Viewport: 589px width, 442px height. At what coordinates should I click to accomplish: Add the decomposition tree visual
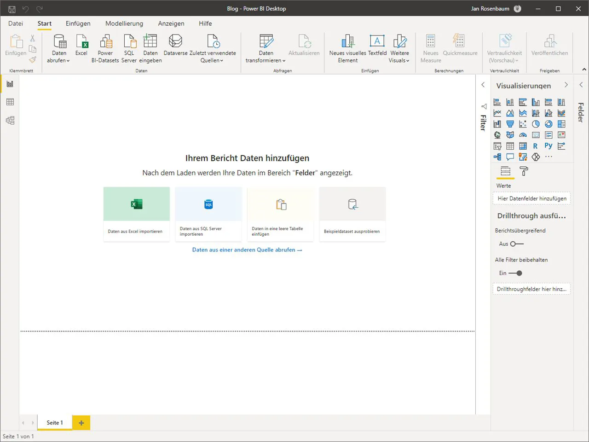pyautogui.click(x=497, y=157)
